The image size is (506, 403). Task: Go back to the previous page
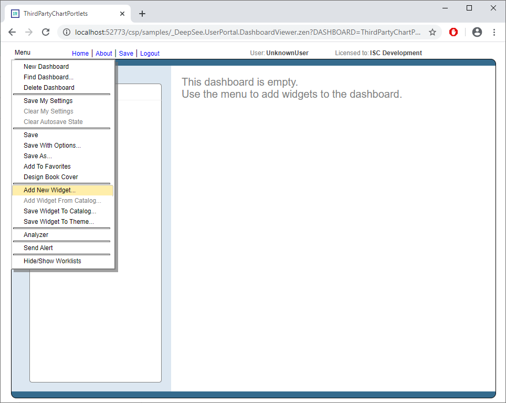tap(12, 32)
